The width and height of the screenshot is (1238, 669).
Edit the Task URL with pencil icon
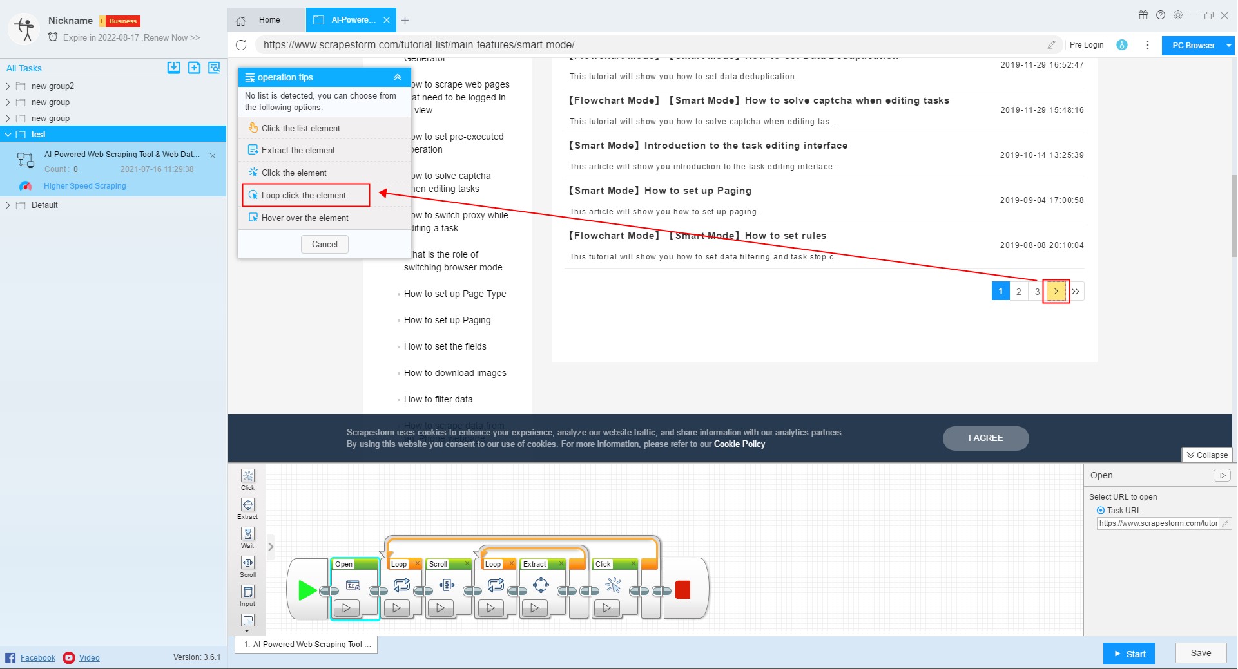[1226, 523]
